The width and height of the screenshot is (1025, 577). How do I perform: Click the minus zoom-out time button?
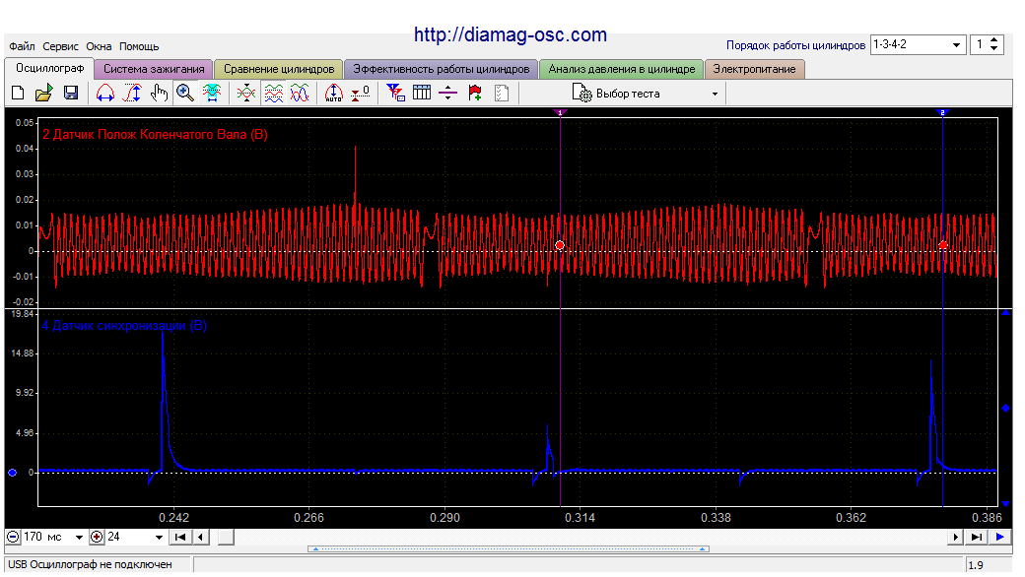13,537
